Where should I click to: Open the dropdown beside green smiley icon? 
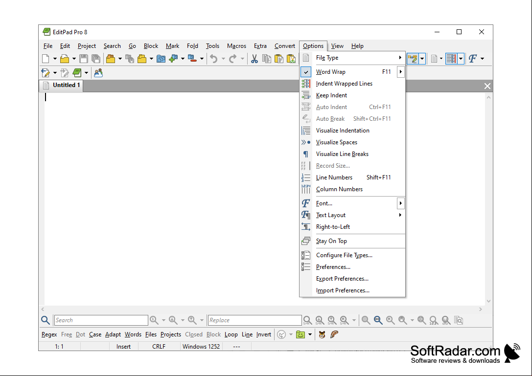310,334
